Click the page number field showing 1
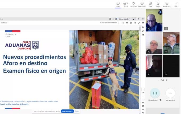Image resolution: width=181 pixels, height=114 pixels. 143,89
